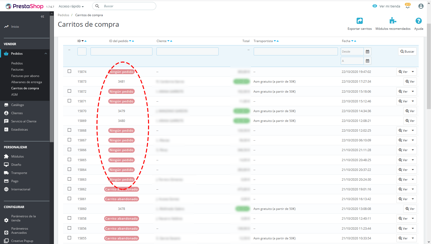Click the Parámetros Avanzados gear icon
The image size is (431, 244).
(6, 233)
